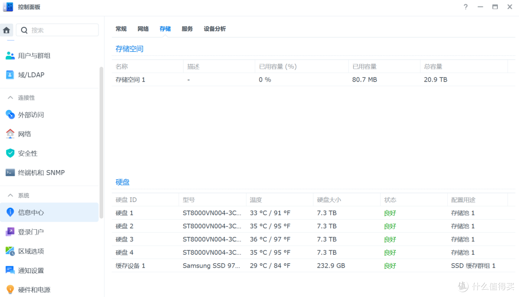This screenshot has width=519, height=297.
Task: Open 用户与群组 from the sidebar
Action: tap(34, 56)
